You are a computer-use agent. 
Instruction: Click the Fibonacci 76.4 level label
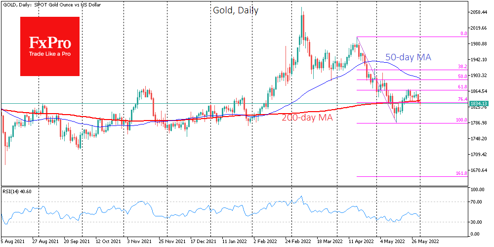tap(462, 99)
